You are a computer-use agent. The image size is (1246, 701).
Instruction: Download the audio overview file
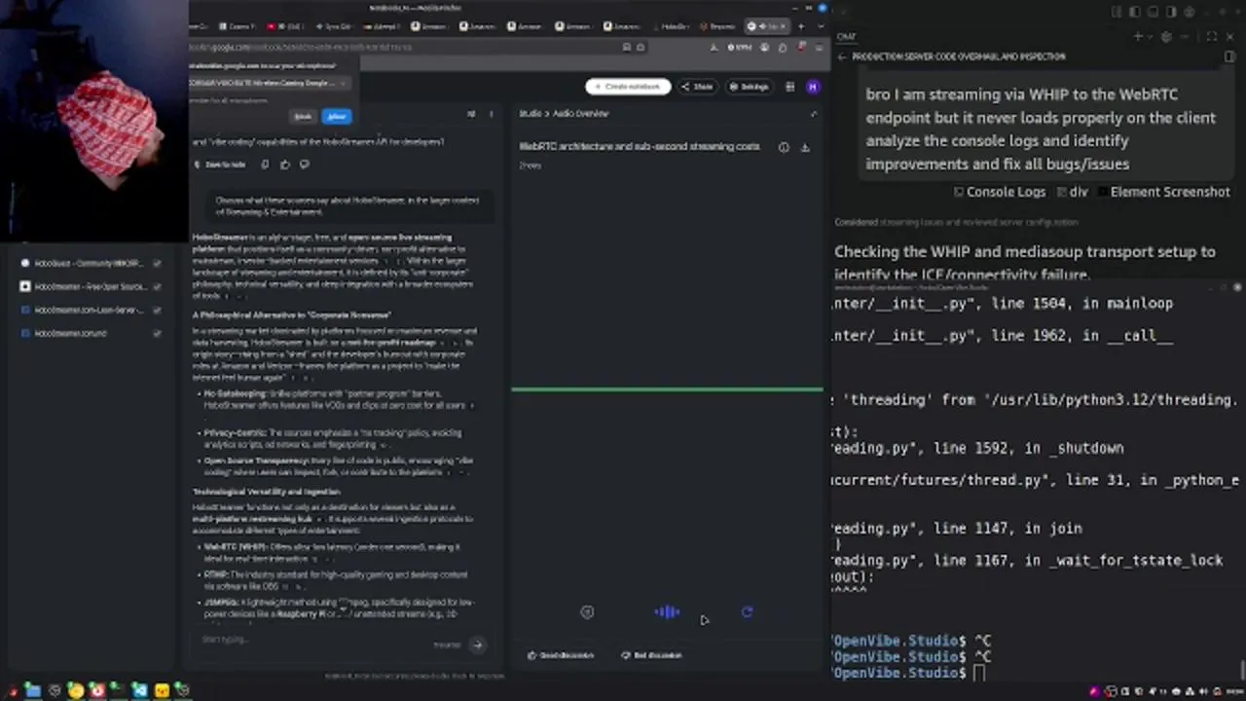[x=805, y=147]
